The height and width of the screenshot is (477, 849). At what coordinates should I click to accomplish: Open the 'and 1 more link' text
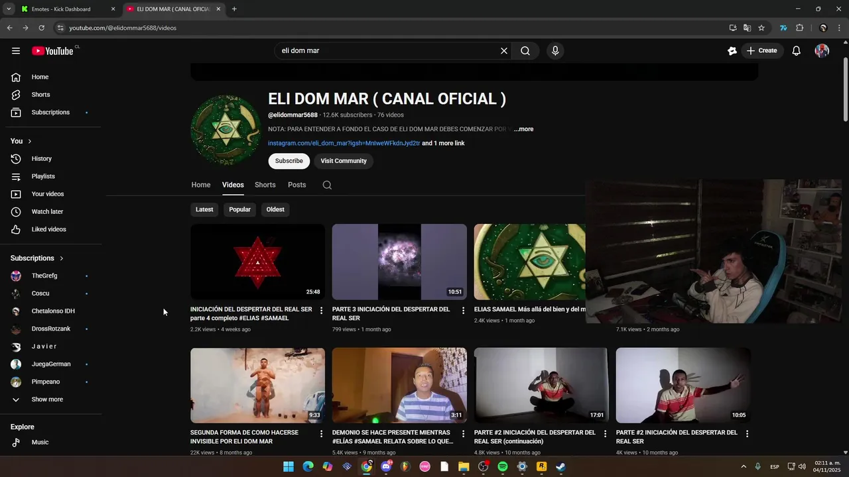[443, 143]
